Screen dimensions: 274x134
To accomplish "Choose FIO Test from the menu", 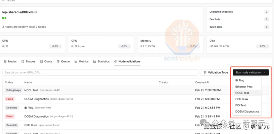I will [x=247, y=105].
